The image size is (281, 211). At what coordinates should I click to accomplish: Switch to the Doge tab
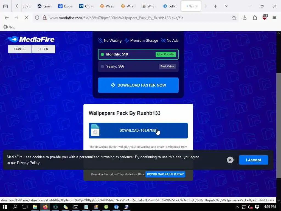[66, 6]
